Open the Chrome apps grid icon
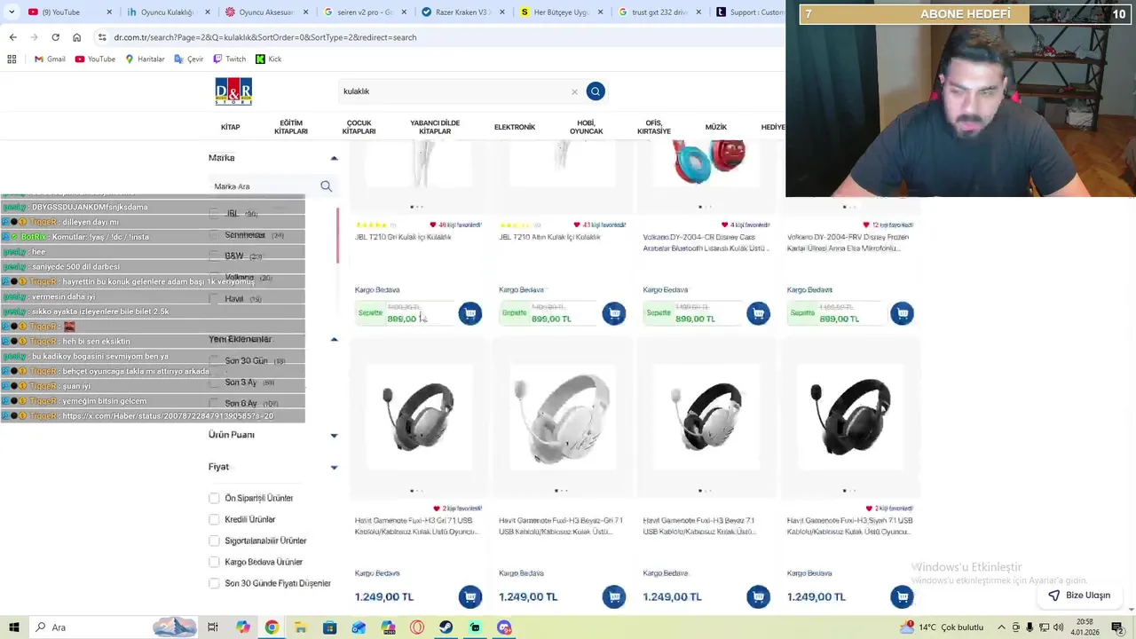The width and height of the screenshot is (1136, 639). (12, 59)
